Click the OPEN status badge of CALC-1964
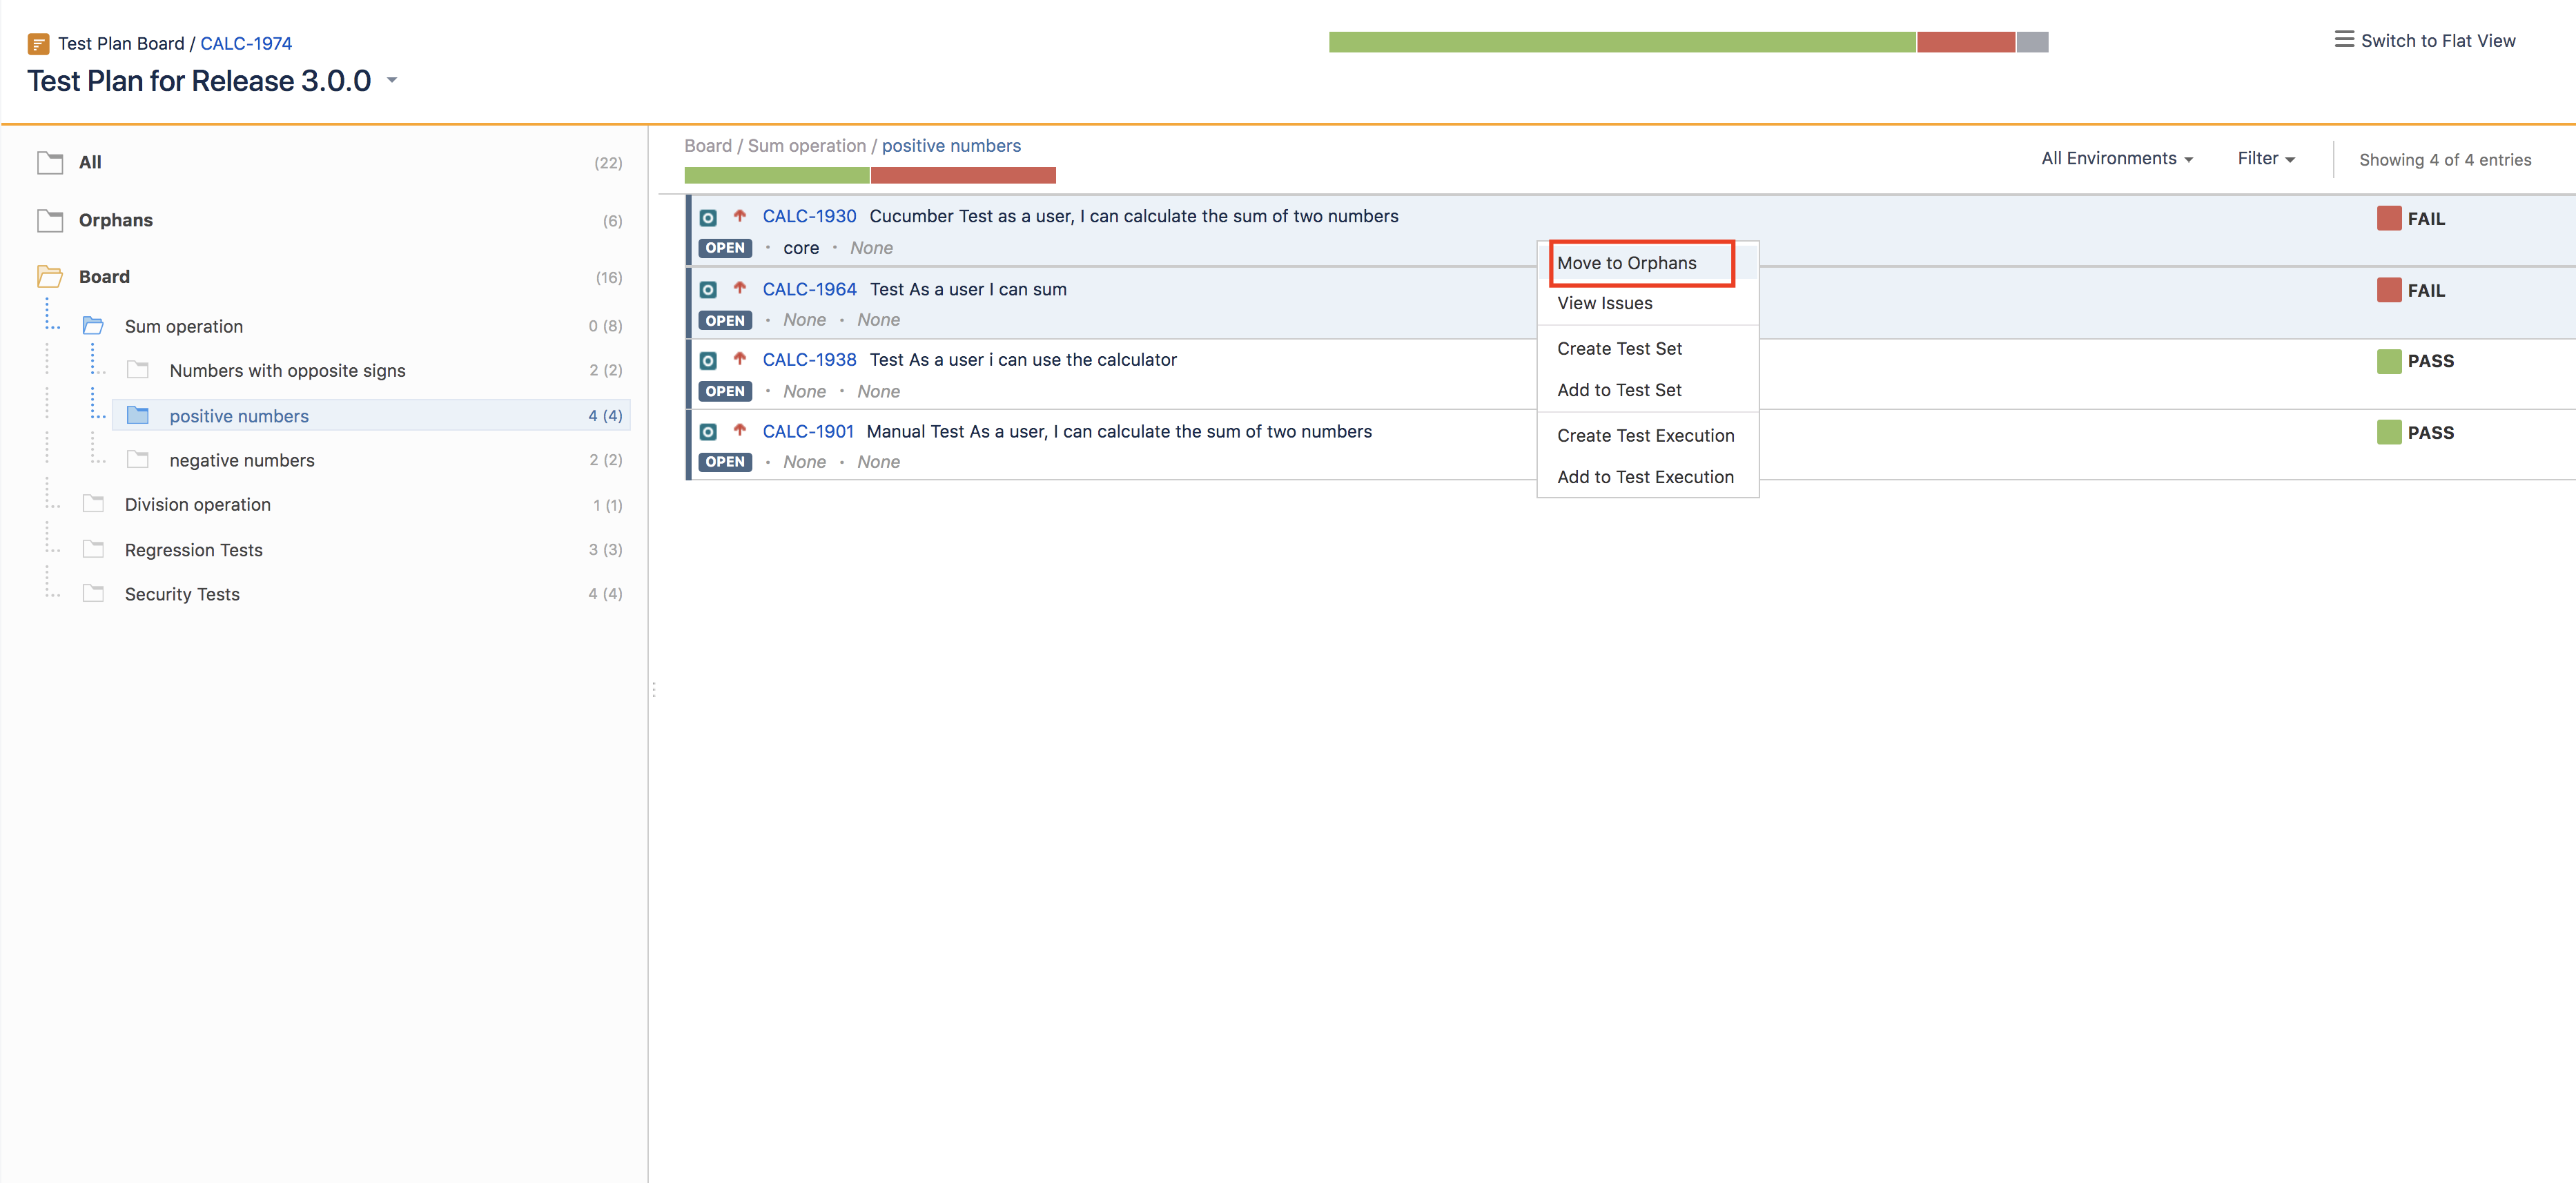This screenshot has width=2576, height=1183. pyautogui.click(x=725, y=320)
